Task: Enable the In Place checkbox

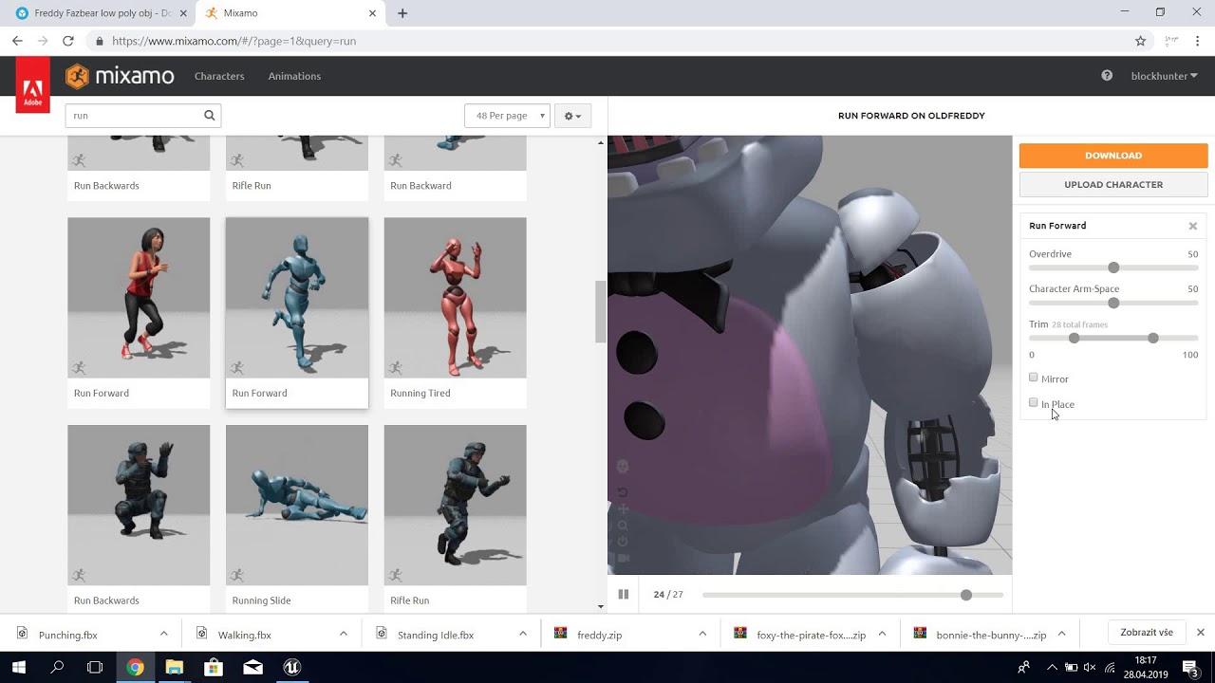Action: [1034, 402]
